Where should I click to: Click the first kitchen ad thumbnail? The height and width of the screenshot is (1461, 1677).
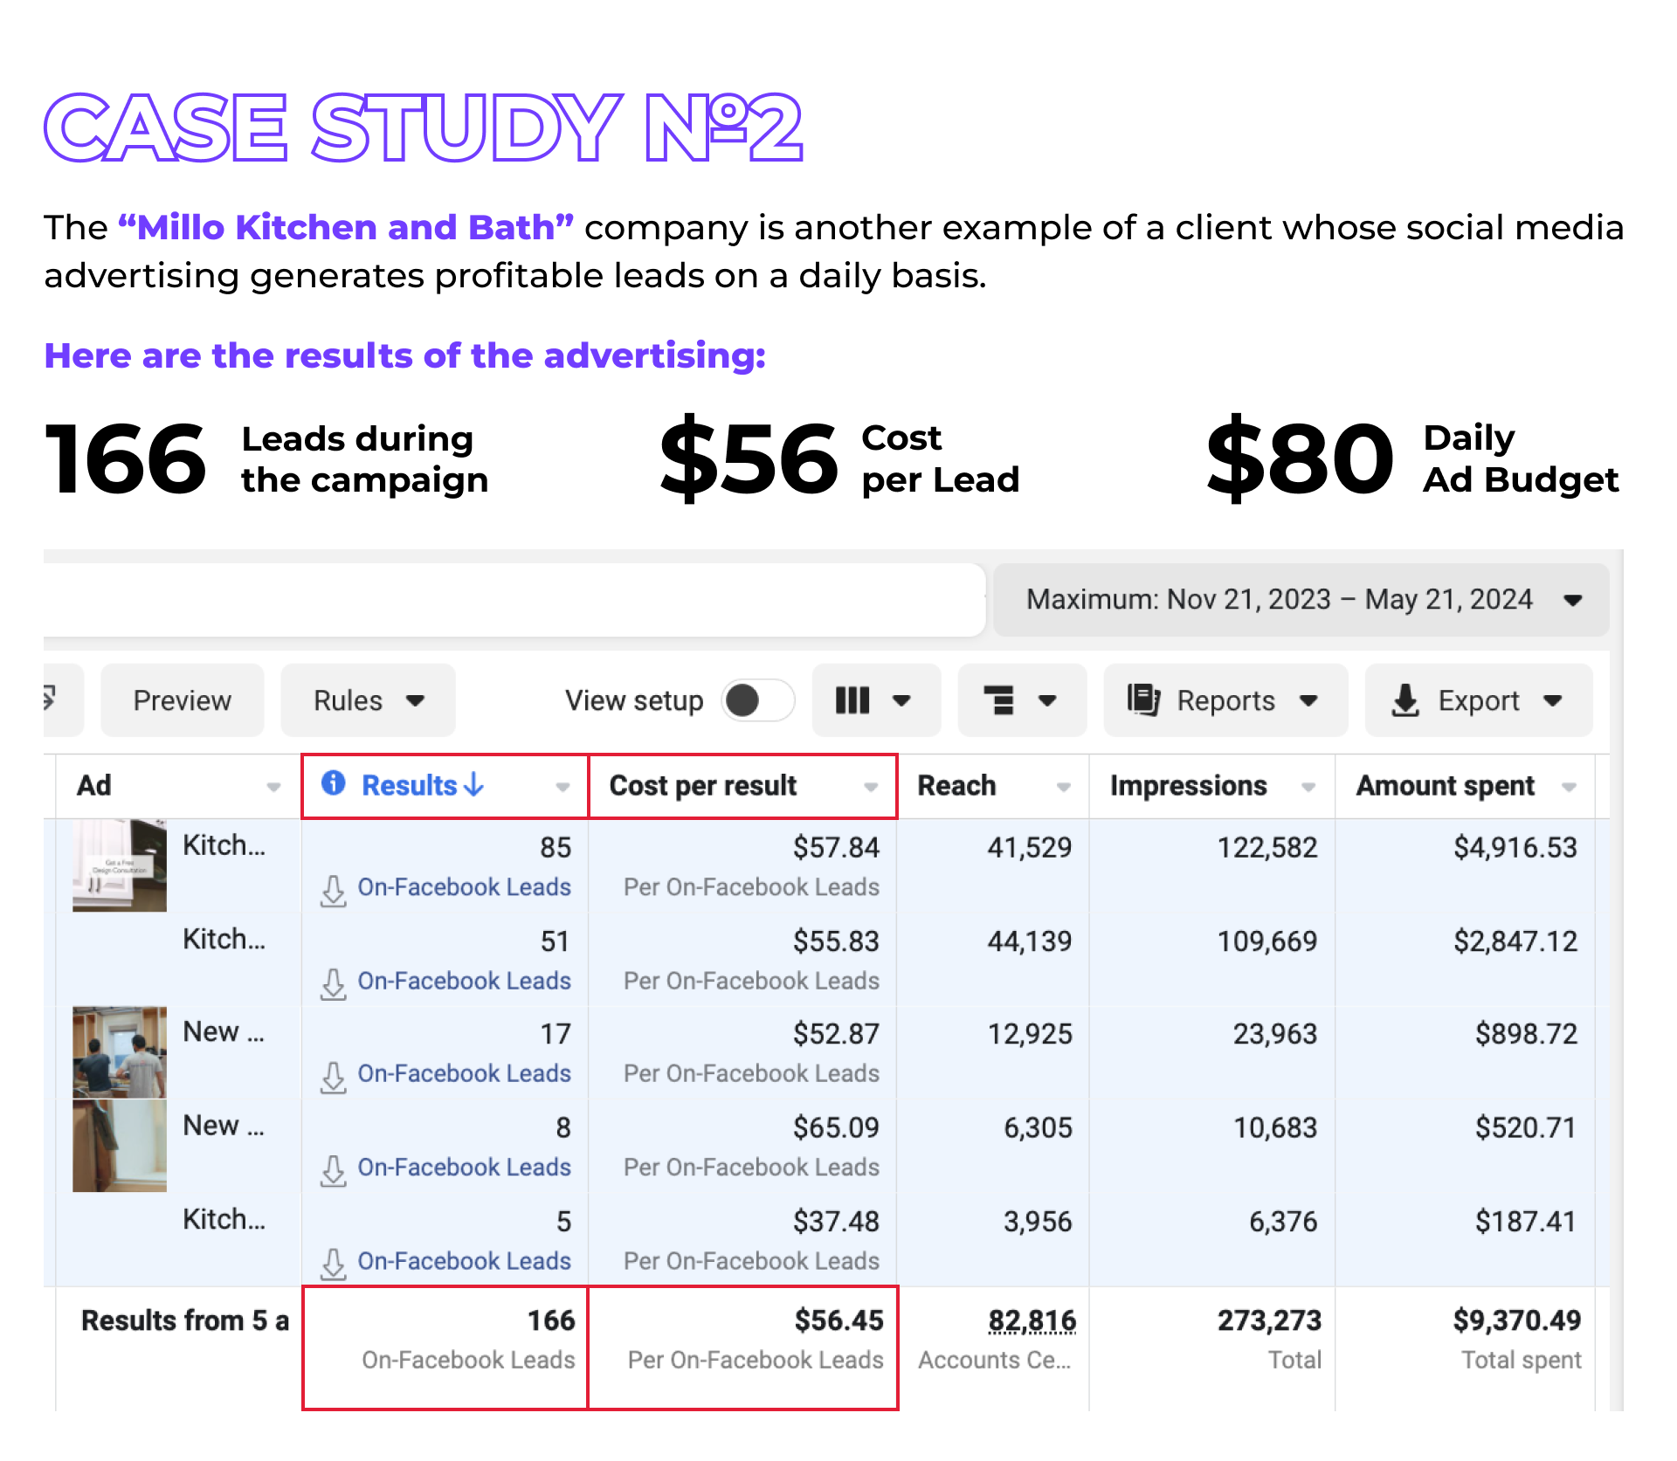120,865
